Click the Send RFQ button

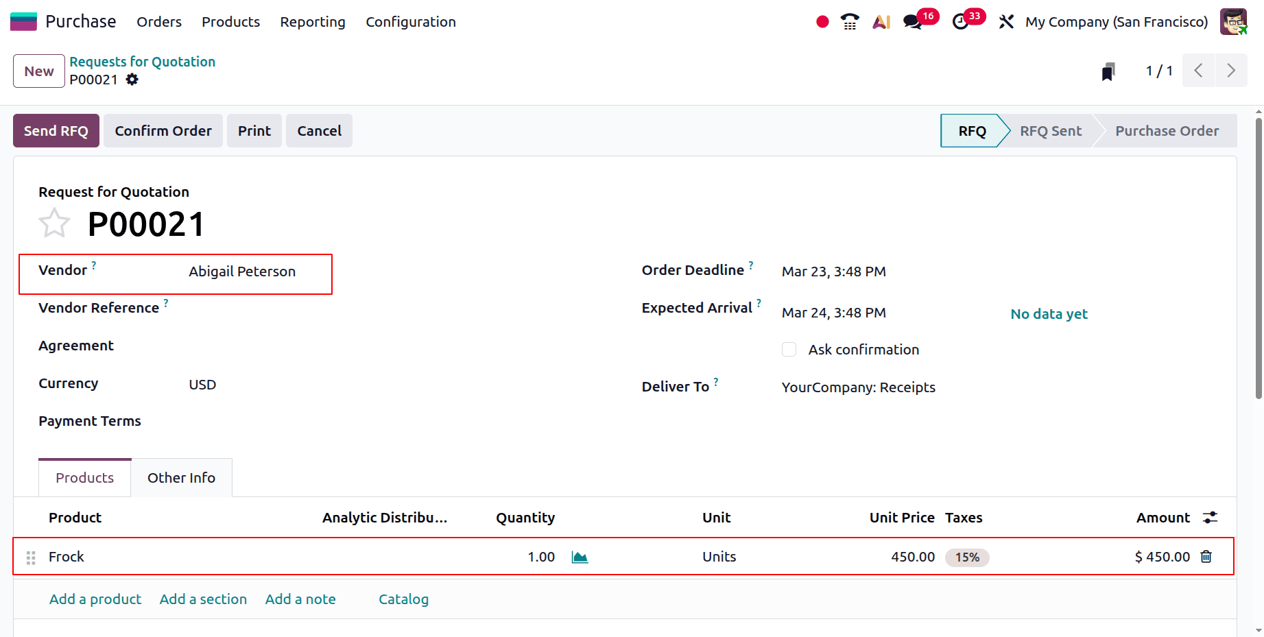pyautogui.click(x=56, y=131)
